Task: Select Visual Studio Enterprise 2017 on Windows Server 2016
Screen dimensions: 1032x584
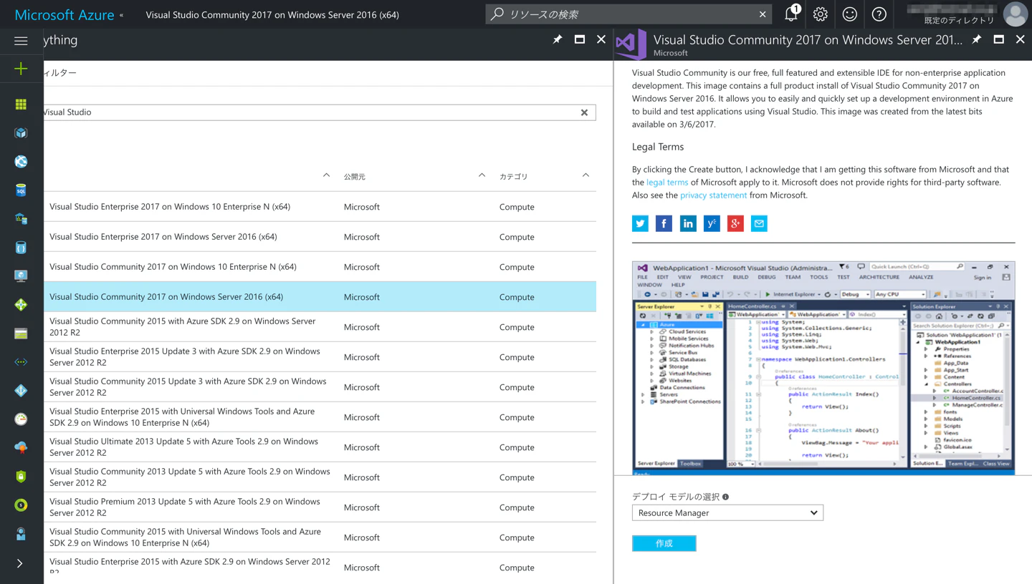Action: pos(320,237)
